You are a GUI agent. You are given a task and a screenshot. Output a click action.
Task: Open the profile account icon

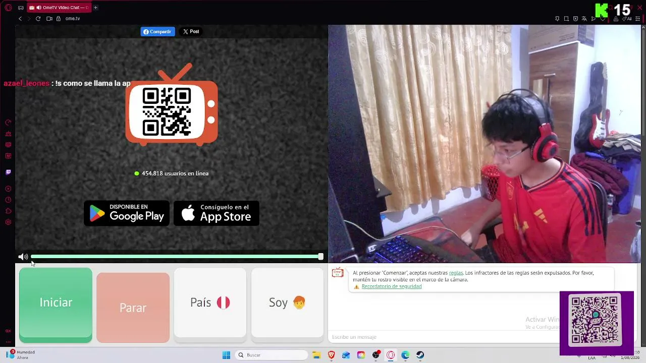click(x=616, y=19)
